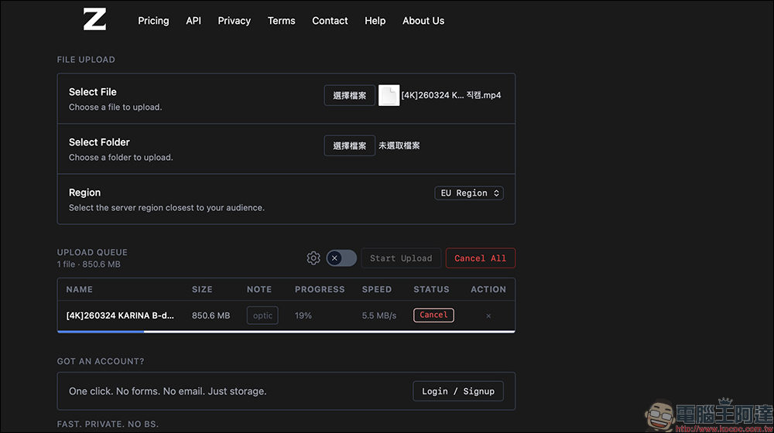Screen dimensions: 774x433
Task: Click the STATUS column header
Action: [431, 289]
